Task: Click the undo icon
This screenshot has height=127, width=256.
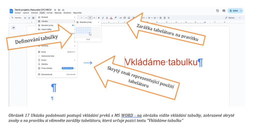Action: pyautogui.click(x=25, y=18)
